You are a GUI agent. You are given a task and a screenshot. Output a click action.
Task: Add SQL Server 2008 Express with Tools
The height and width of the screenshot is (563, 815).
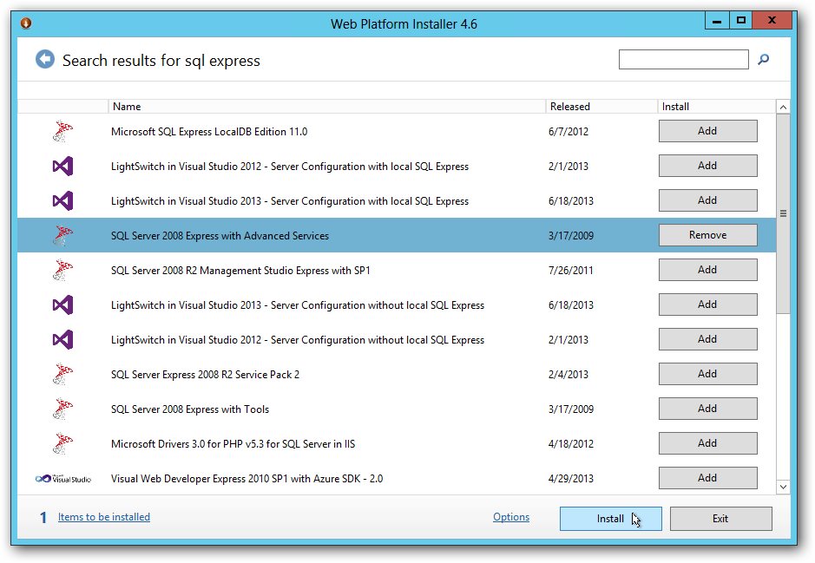coord(708,409)
